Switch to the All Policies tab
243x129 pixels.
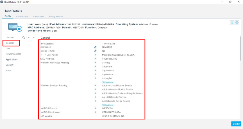click(x=38, y=17)
